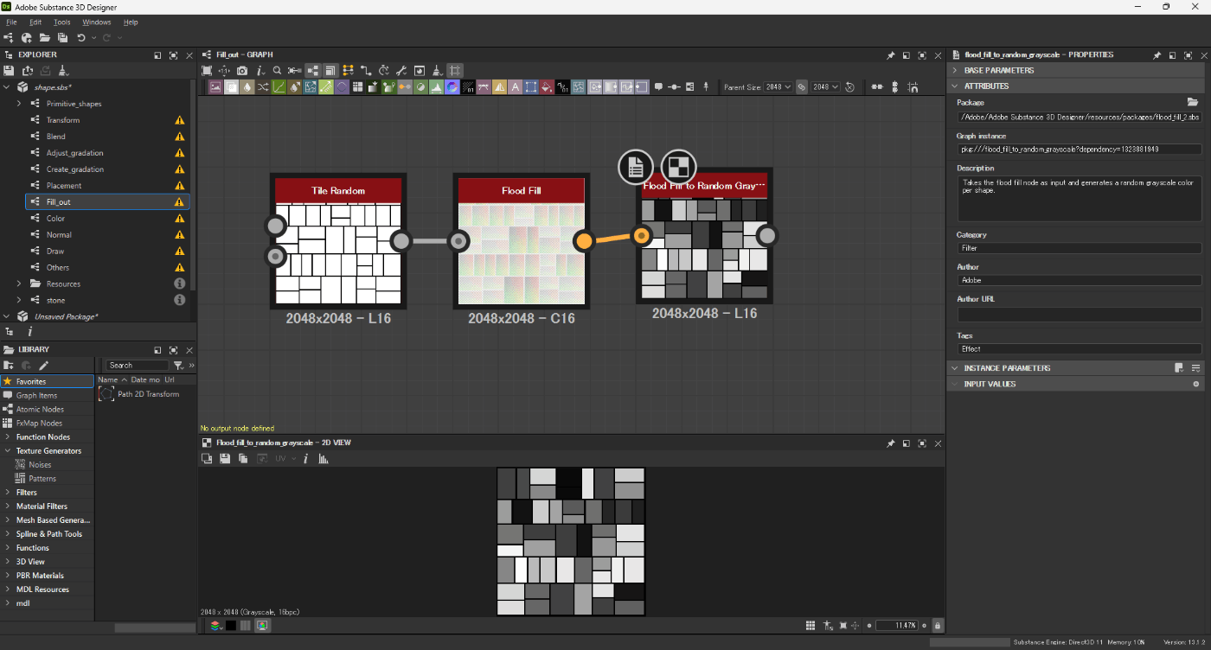Click checkerboard icon above Flood Fill node
This screenshot has height=650, width=1211.
(x=678, y=168)
